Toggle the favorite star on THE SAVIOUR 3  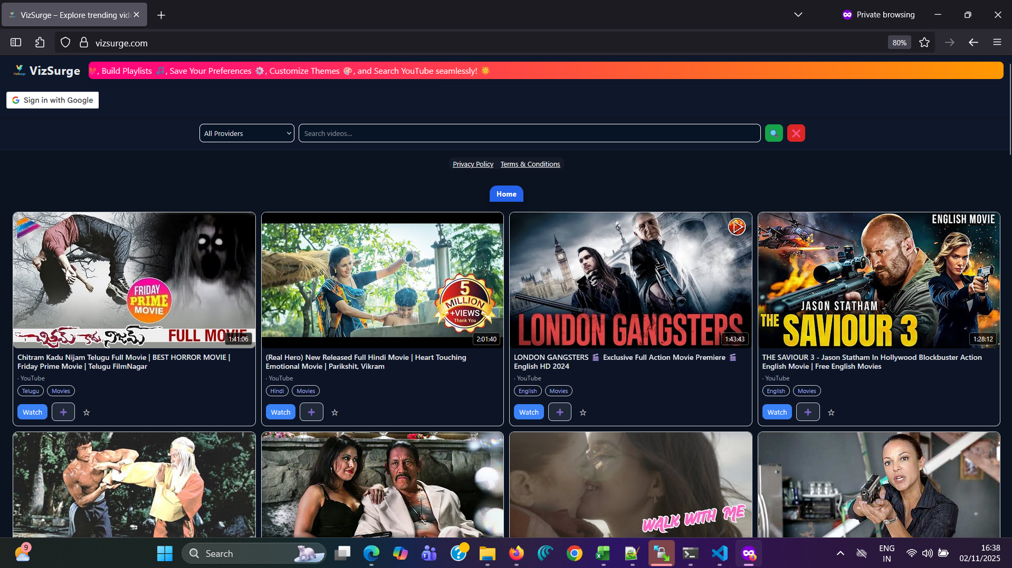831,412
